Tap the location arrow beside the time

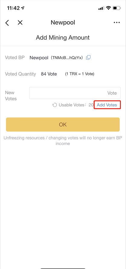pos(23,8)
